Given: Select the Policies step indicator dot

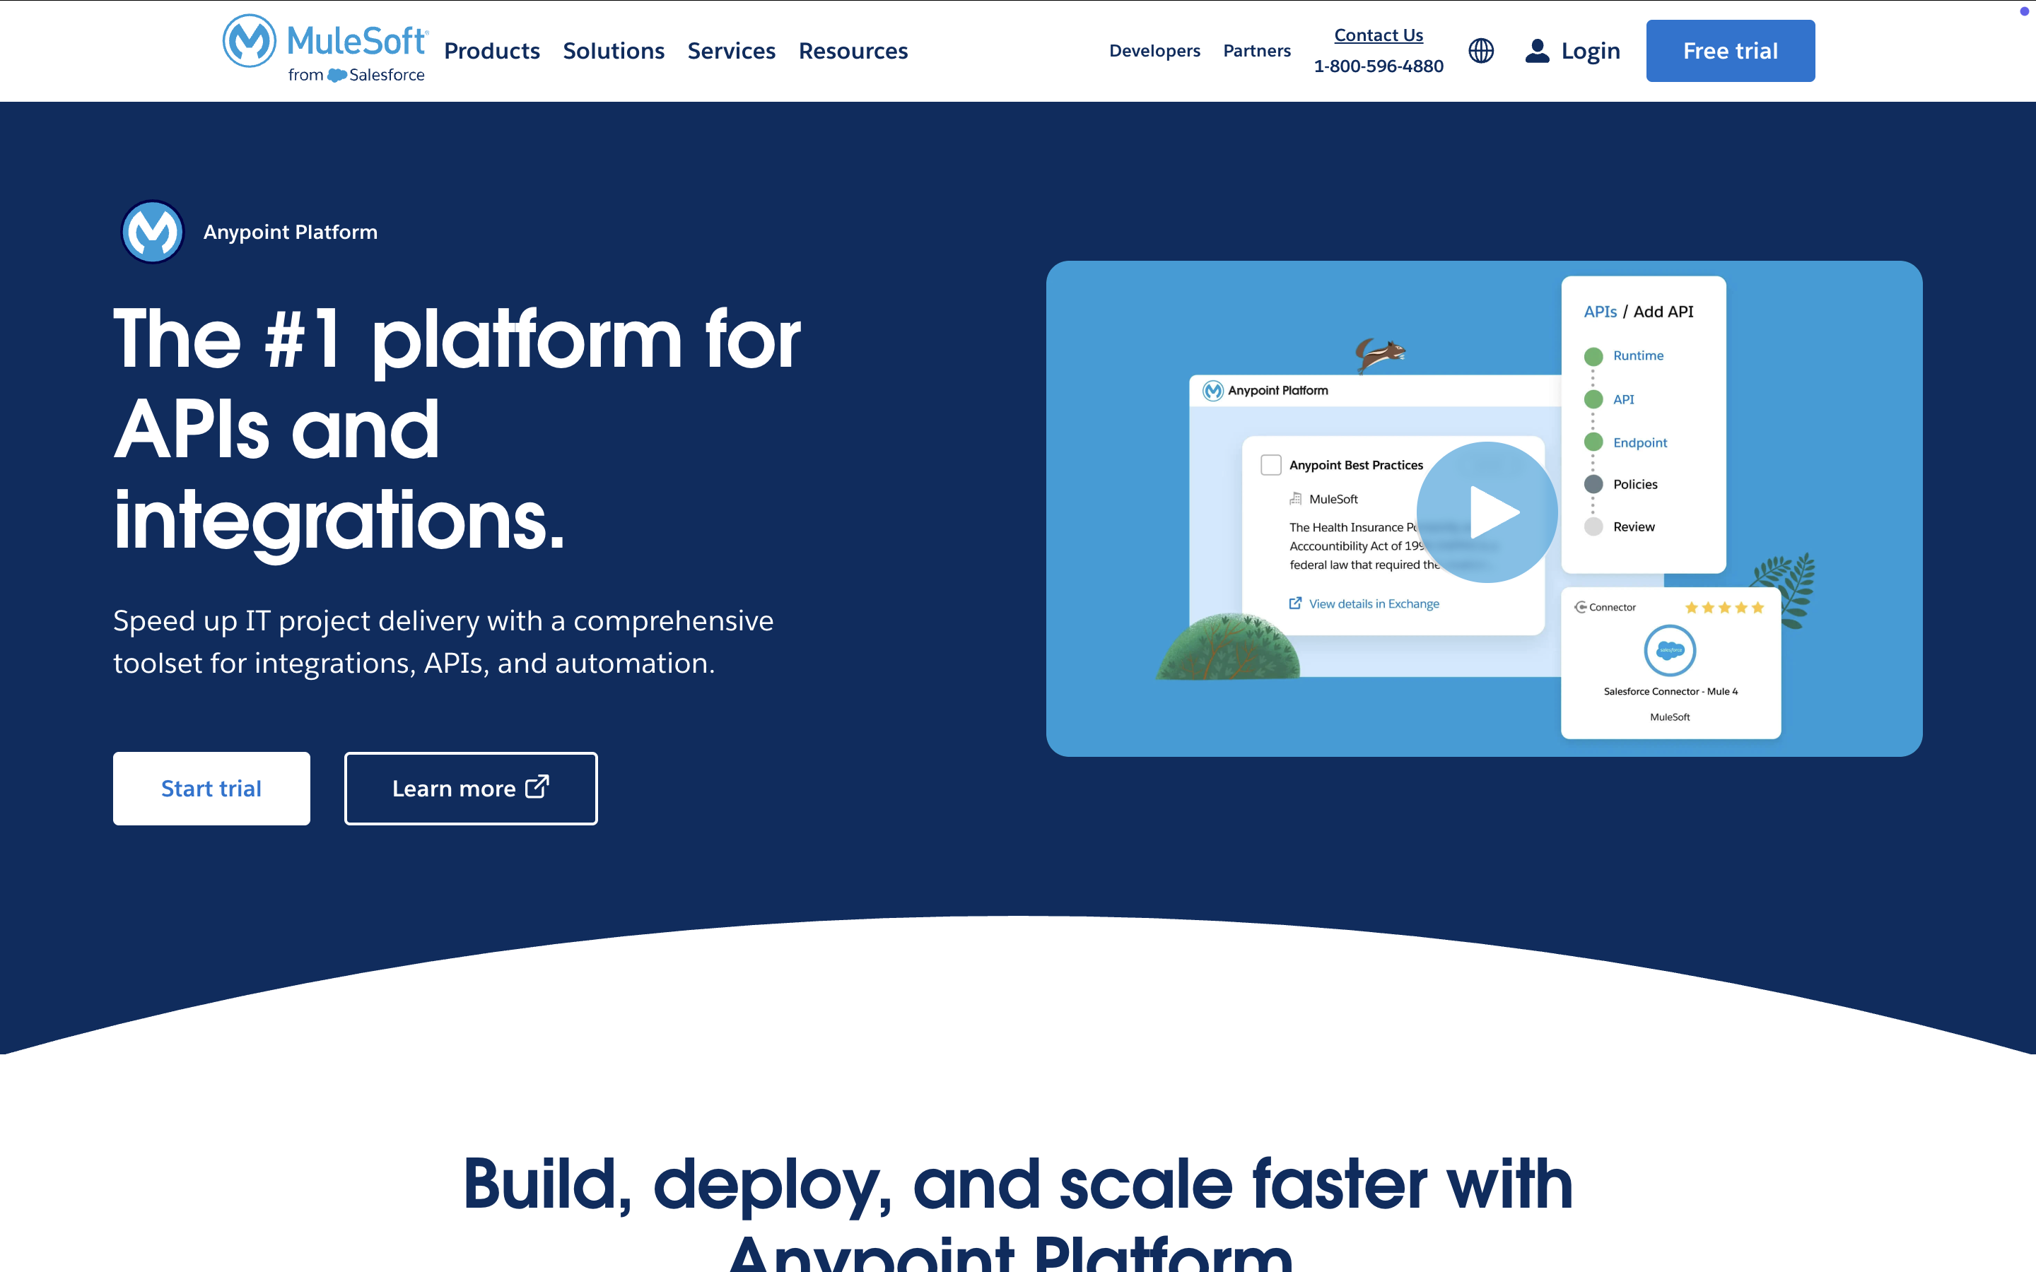Looking at the screenshot, I should tap(1593, 485).
